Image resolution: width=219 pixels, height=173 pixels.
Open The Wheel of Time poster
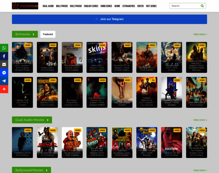pyautogui.click(x=22, y=57)
